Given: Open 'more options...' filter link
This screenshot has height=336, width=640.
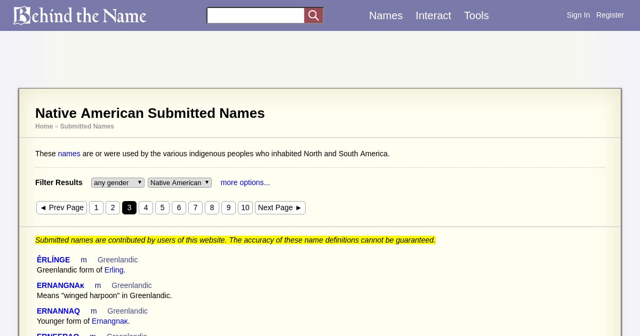Looking at the screenshot, I should [x=245, y=182].
